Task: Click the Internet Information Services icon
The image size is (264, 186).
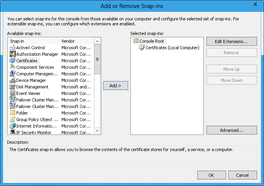Action: click(12, 126)
